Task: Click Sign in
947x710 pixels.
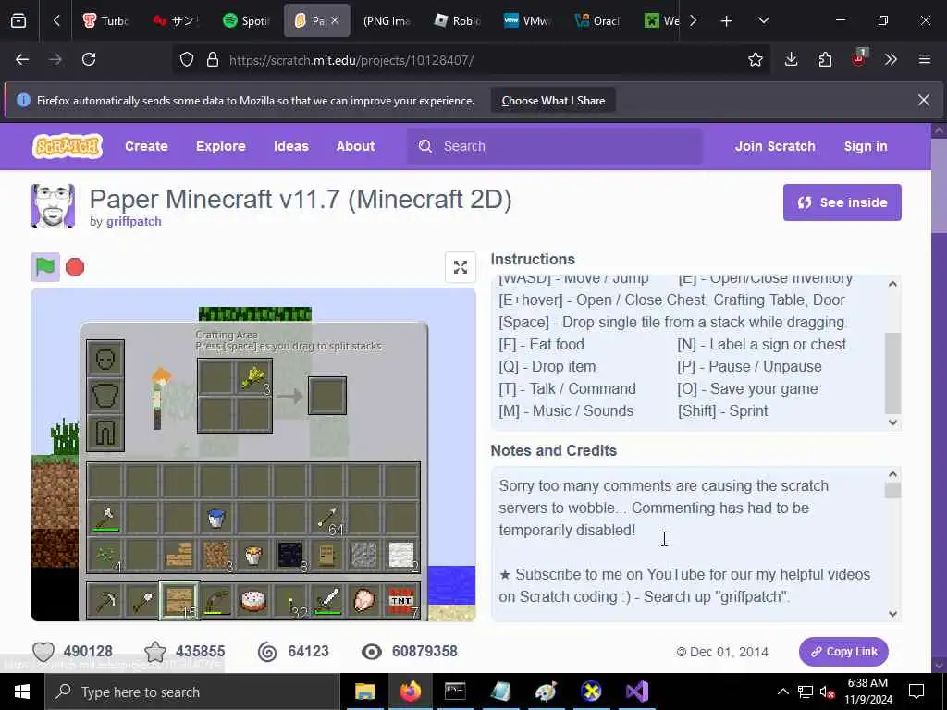Action: coord(866,146)
